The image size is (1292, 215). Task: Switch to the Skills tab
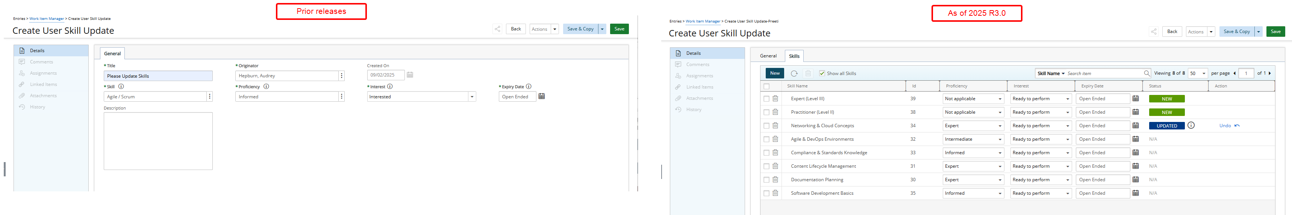pyautogui.click(x=794, y=56)
